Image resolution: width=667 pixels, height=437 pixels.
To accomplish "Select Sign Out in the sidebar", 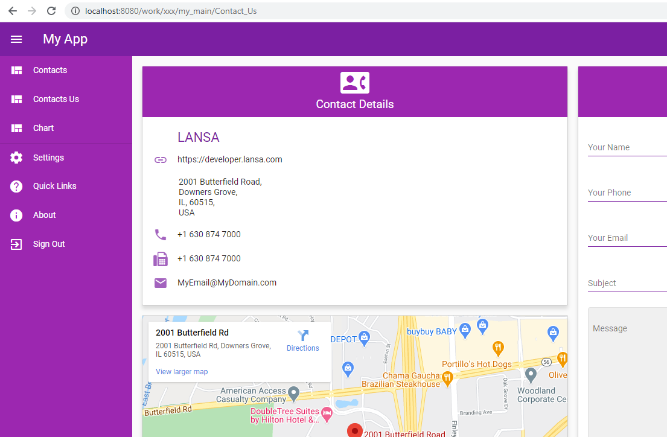I will pos(66,244).
